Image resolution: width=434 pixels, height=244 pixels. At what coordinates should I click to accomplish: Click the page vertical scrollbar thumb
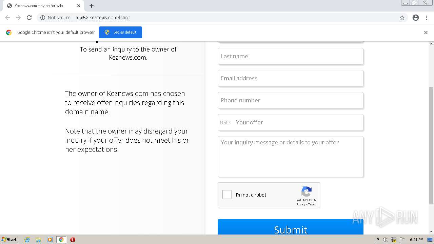coord(431,146)
